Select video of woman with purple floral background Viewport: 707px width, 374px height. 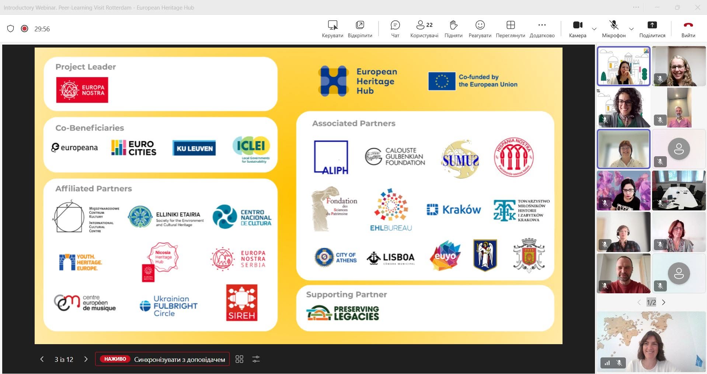point(623,191)
